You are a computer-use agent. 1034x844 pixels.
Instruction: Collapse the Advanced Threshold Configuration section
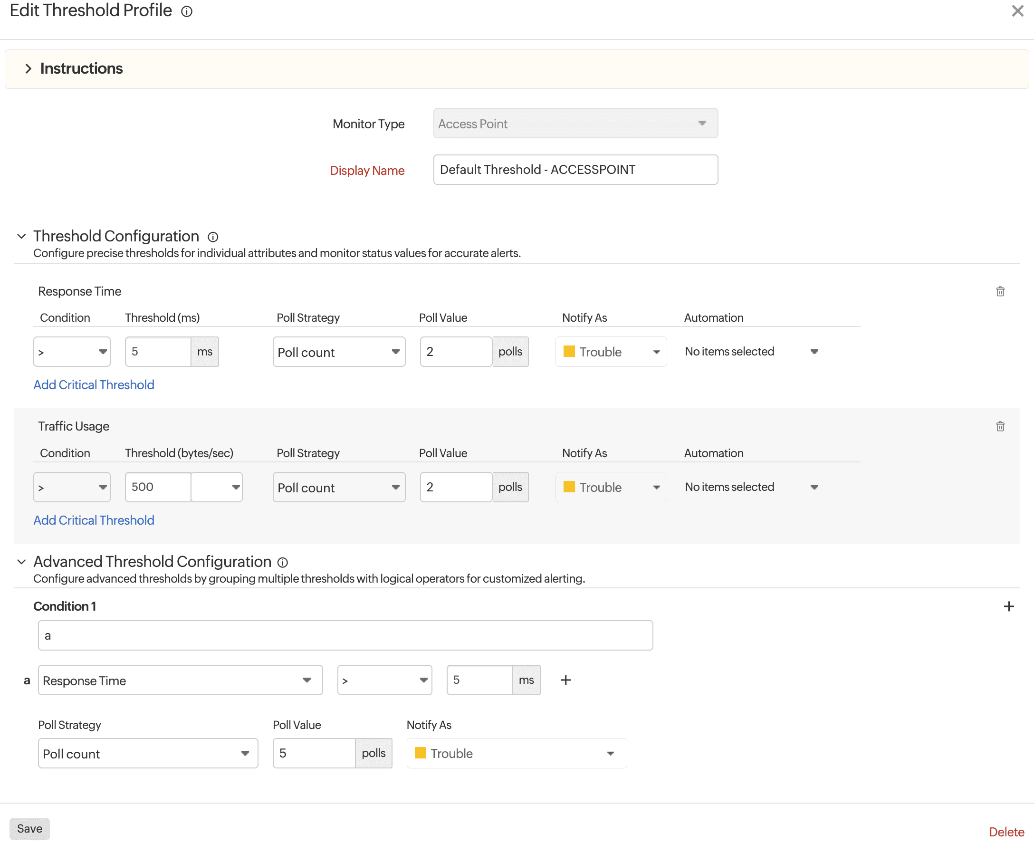(21, 562)
